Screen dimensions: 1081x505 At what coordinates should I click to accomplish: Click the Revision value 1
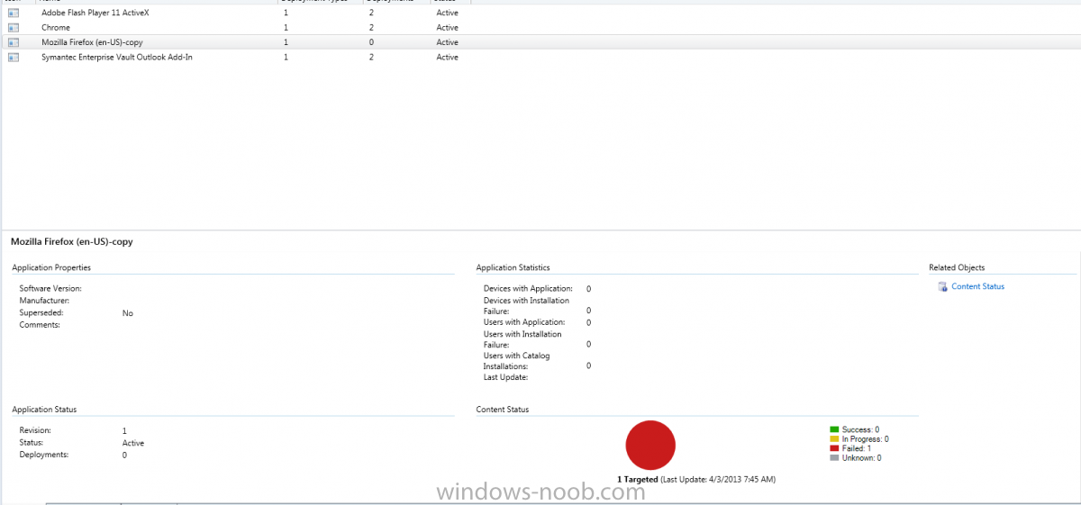tap(124, 431)
